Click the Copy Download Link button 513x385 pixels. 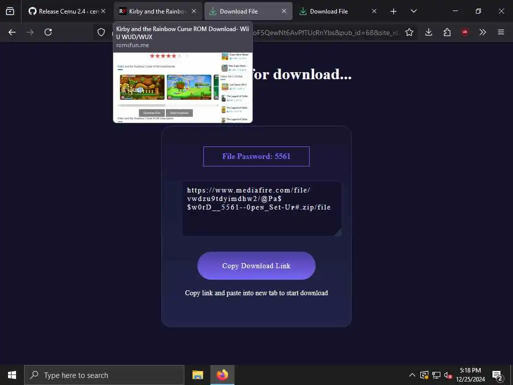pos(256,266)
